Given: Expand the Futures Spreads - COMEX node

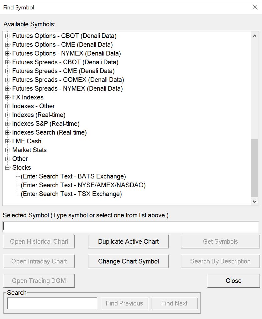Looking at the screenshot, I should click(8, 80).
